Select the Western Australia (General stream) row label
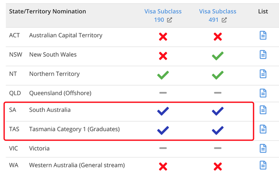The height and width of the screenshot is (186, 279). pyautogui.click(x=77, y=165)
